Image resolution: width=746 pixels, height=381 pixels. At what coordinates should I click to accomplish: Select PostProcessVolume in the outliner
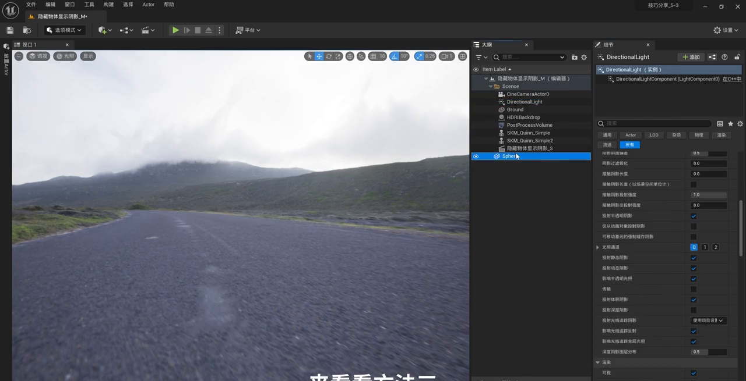[x=529, y=125]
